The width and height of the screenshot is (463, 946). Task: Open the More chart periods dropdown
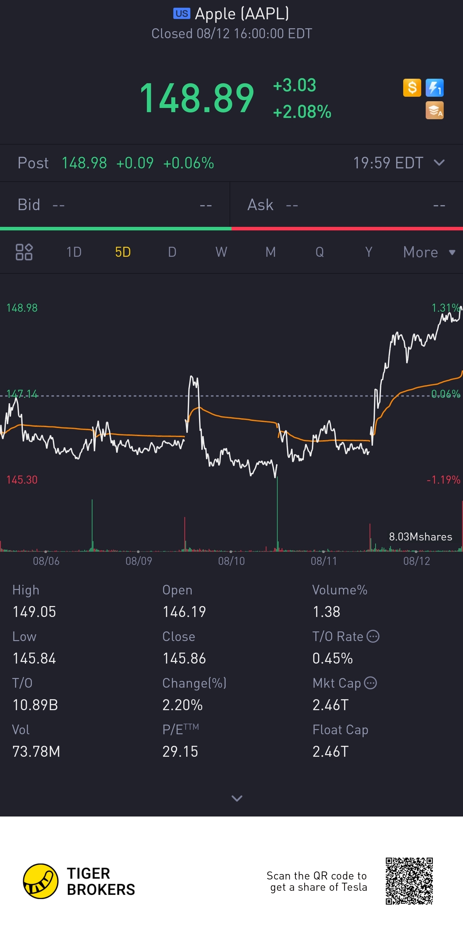[429, 252]
